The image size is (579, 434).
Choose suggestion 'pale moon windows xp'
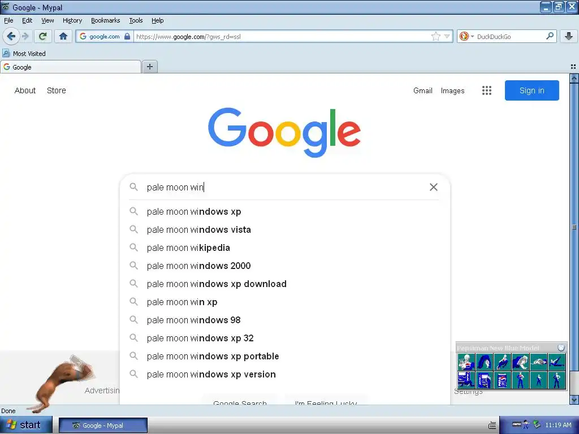284,211
